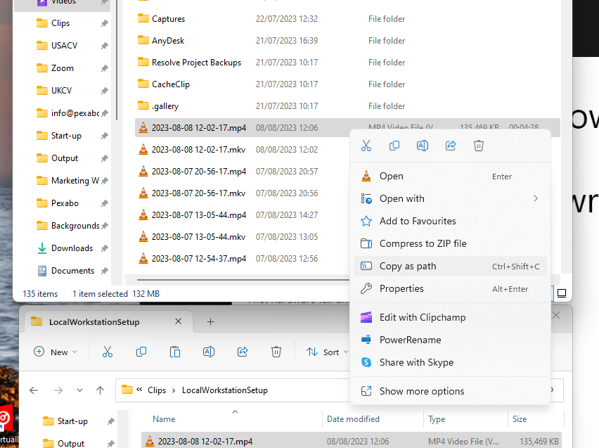Click LocalWorkstationSetup in breadcrumb path
The image size is (599, 448).
(x=225, y=390)
